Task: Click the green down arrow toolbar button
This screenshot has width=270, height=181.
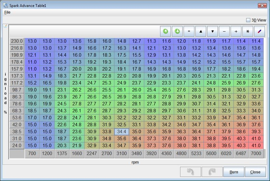Action: [x=177, y=31]
